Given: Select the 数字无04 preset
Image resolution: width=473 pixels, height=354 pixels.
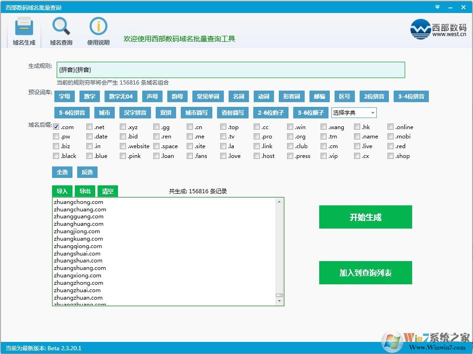Looking at the screenshot, I should point(121,96).
